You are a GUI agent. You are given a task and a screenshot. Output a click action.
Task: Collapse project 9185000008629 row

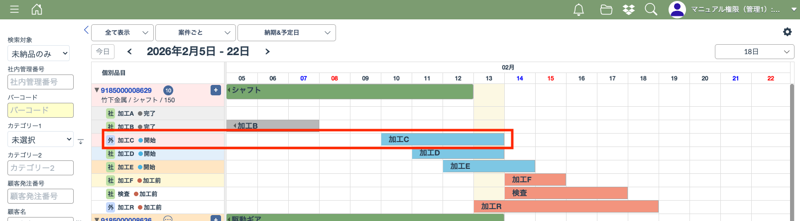pos(97,90)
